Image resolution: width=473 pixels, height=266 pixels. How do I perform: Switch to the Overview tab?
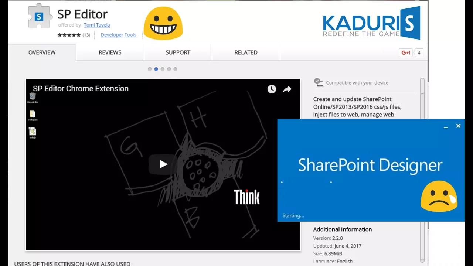coord(42,52)
